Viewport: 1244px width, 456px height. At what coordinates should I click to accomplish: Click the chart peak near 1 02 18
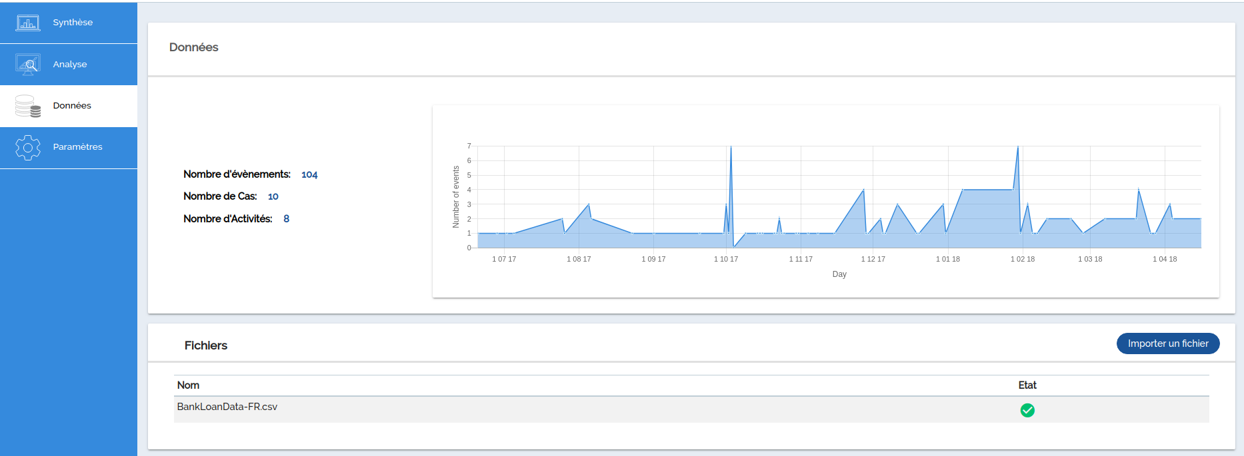tap(1017, 147)
